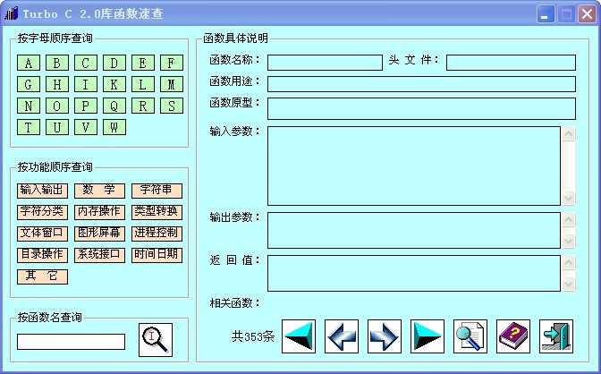Show functions starting with letter G

tap(29, 84)
